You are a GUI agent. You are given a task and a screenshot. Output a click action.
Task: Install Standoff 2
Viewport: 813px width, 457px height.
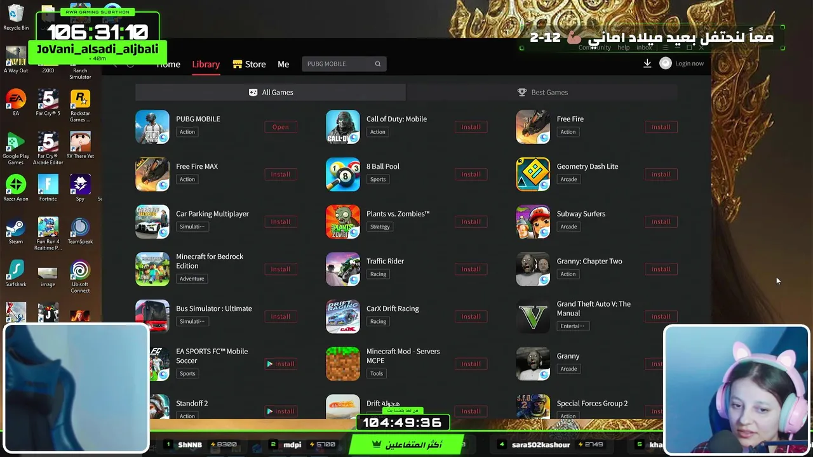tap(281, 411)
